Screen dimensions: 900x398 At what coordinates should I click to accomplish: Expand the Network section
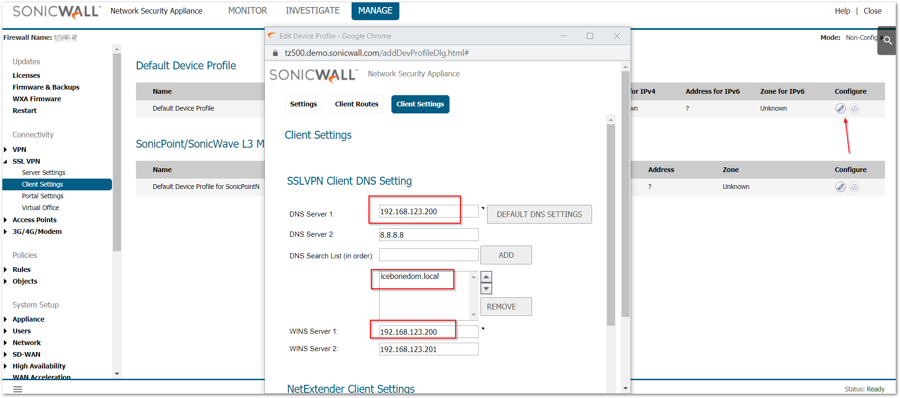[x=5, y=343]
